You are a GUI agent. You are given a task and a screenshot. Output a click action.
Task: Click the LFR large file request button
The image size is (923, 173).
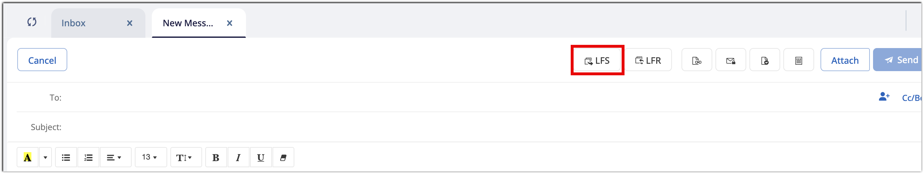(x=648, y=61)
